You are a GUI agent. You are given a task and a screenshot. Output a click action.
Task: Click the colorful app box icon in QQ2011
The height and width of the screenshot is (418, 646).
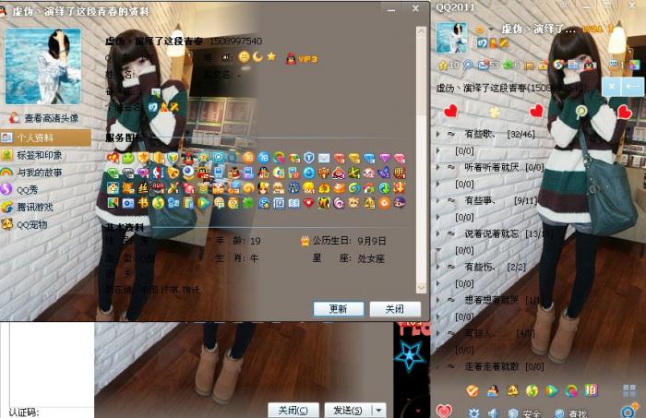[635, 66]
